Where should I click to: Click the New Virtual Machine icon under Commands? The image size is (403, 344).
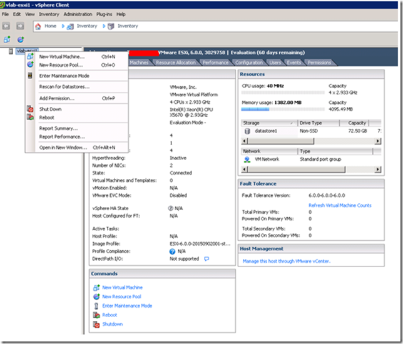[96, 288]
